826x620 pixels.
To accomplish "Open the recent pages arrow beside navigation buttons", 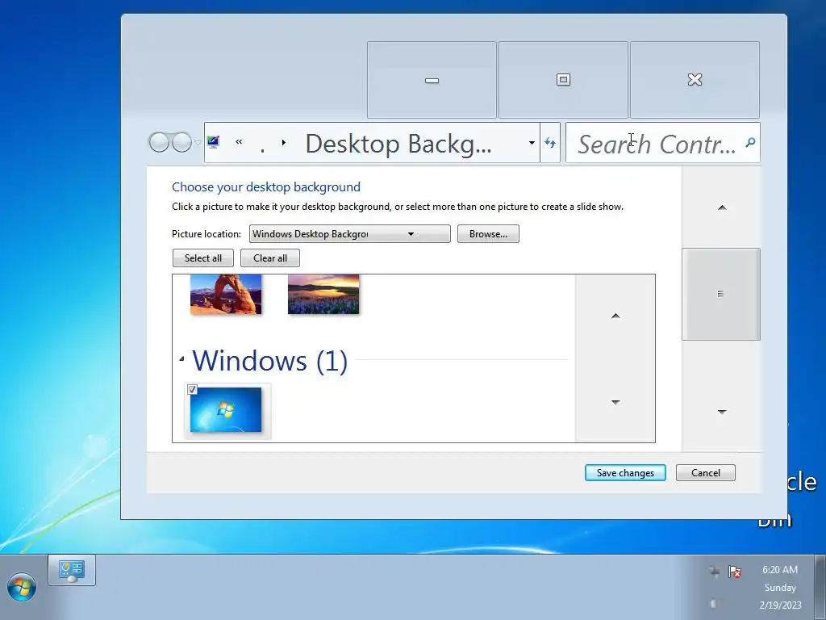I will pyautogui.click(x=198, y=142).
